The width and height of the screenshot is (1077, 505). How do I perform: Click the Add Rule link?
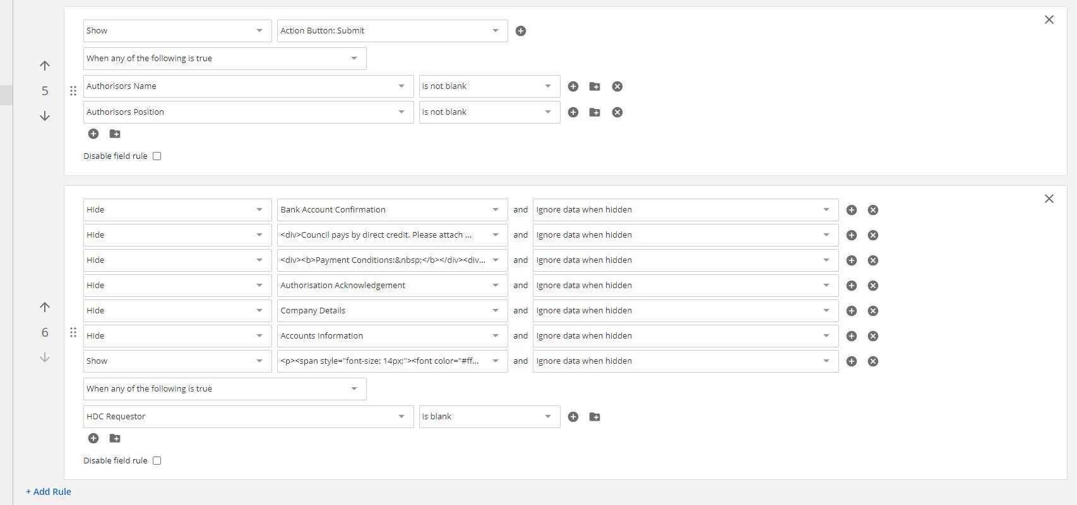[49, 492]
